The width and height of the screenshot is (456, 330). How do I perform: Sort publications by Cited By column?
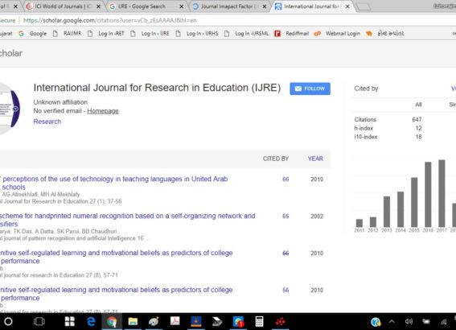pos(276,159)
